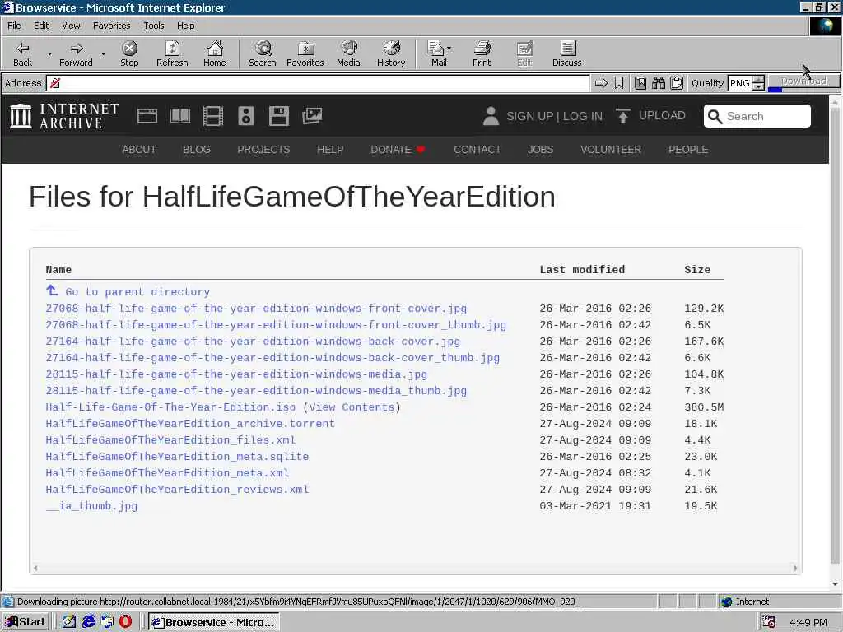843x632 pixels.
Task: Click SIGN UP | LOG IN link
Action: click(554, 116)
